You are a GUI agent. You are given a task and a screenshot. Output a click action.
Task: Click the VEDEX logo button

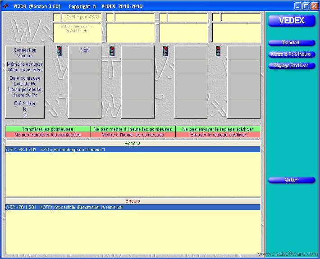point(292,21)
